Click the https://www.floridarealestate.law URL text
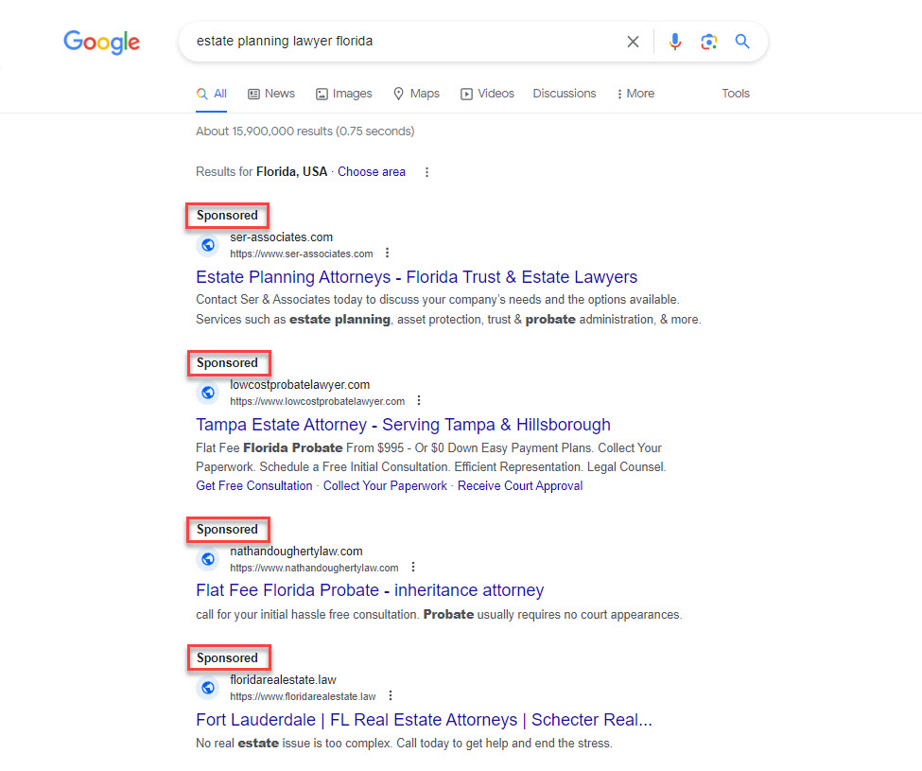Screen dimensions: 922x771 303,697
